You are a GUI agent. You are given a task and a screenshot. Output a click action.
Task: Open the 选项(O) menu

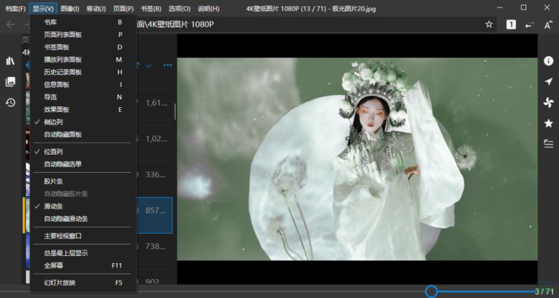[180, 8]
